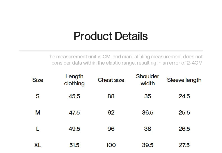Screen dimensions: 222x153
Task: Click chest size value 92
Action: tap(111, 113)
